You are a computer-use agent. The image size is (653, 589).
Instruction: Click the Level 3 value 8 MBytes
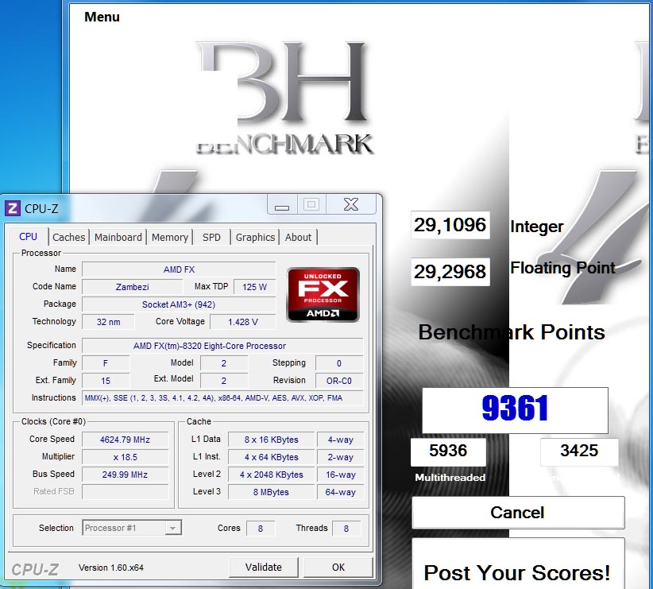click(272, 492)
